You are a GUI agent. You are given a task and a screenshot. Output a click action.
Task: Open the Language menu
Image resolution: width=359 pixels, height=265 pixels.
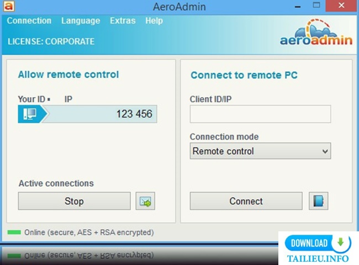[x=81, y=21]
